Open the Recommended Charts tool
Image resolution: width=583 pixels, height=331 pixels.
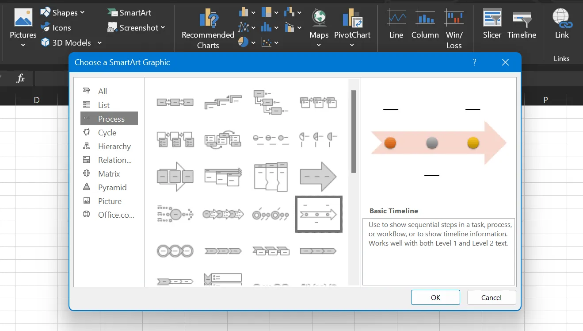[x=208, y=29]
